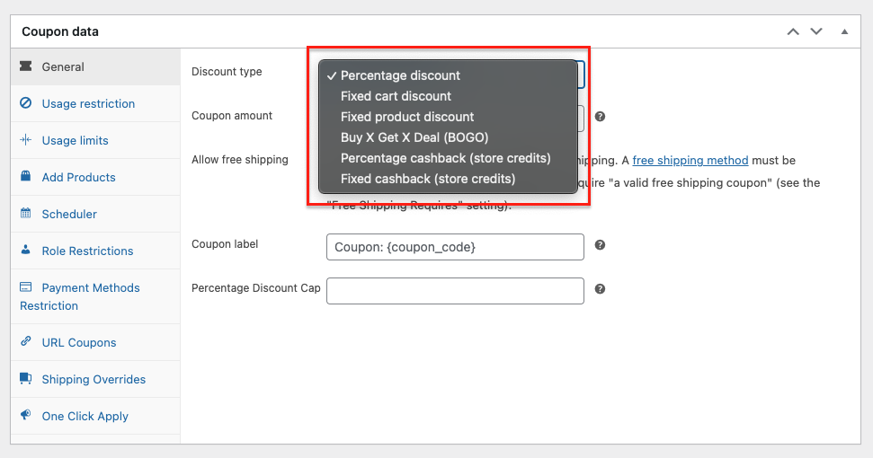
Task: Open Shipping Overrides tab
Action: point(95,379)
